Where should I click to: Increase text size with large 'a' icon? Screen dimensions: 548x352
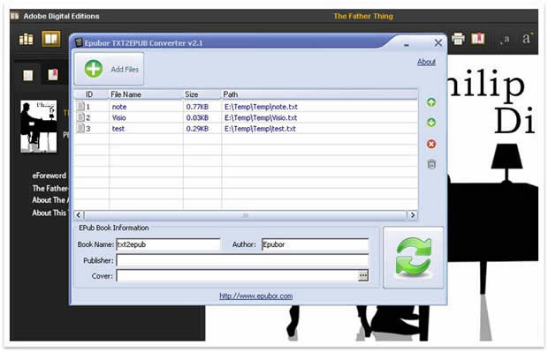[527, 38]
